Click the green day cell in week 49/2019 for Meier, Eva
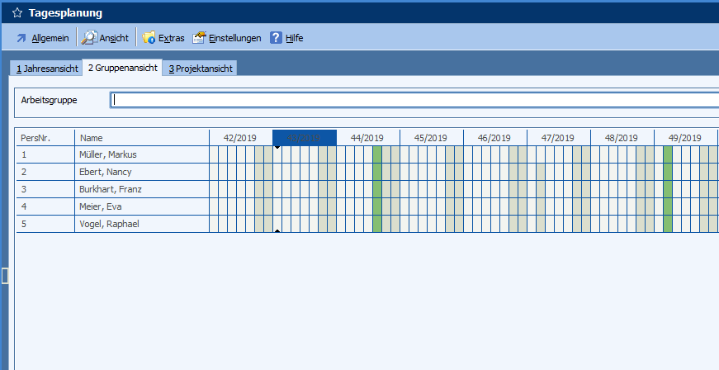 point(668,206)
